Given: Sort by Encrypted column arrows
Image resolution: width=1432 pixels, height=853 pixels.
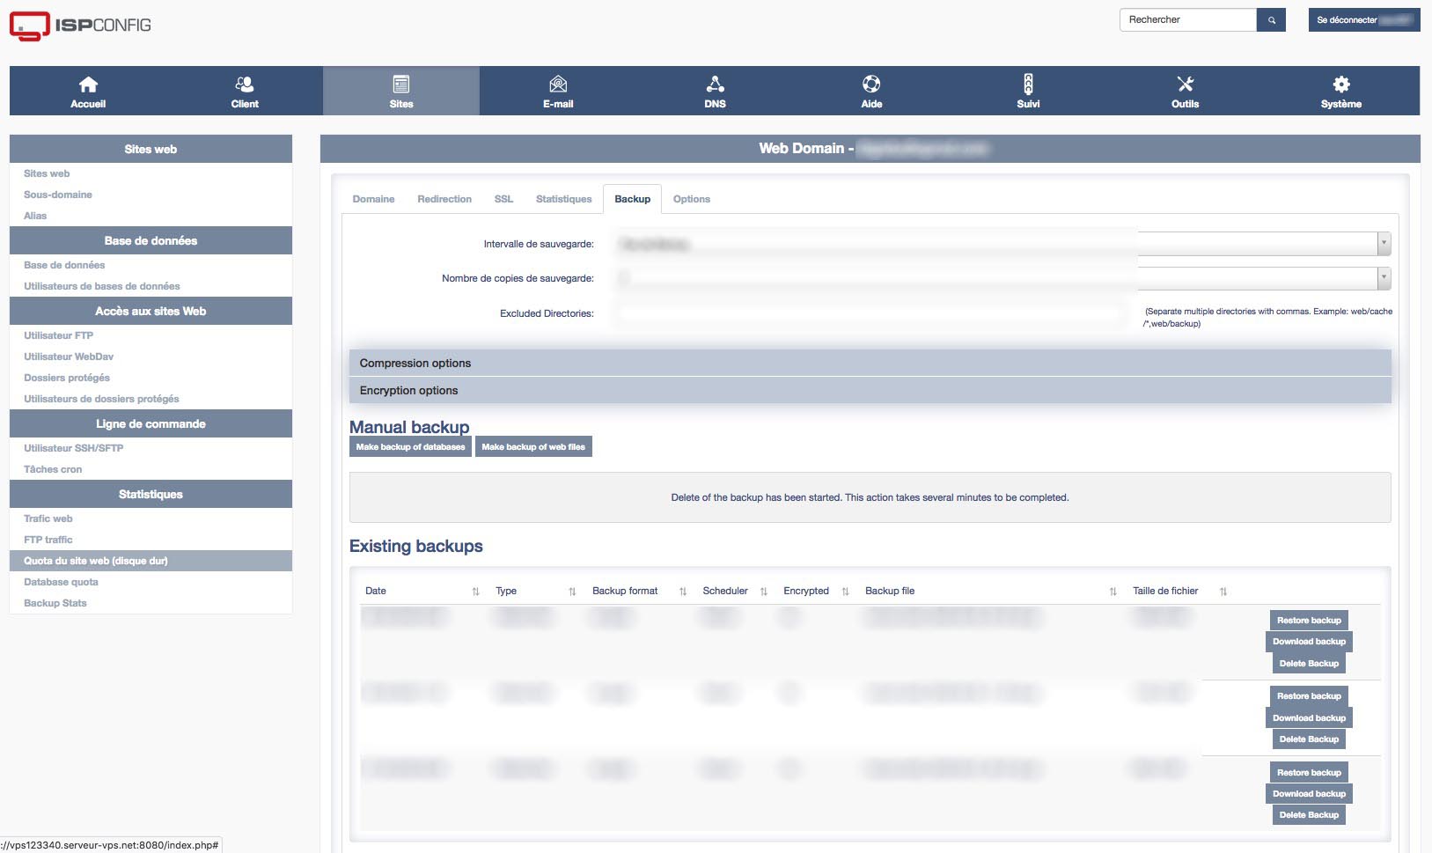Looking at the screenshot, I should (x=846, y=592).
